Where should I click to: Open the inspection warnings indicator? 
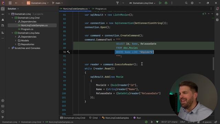point(204,14)
